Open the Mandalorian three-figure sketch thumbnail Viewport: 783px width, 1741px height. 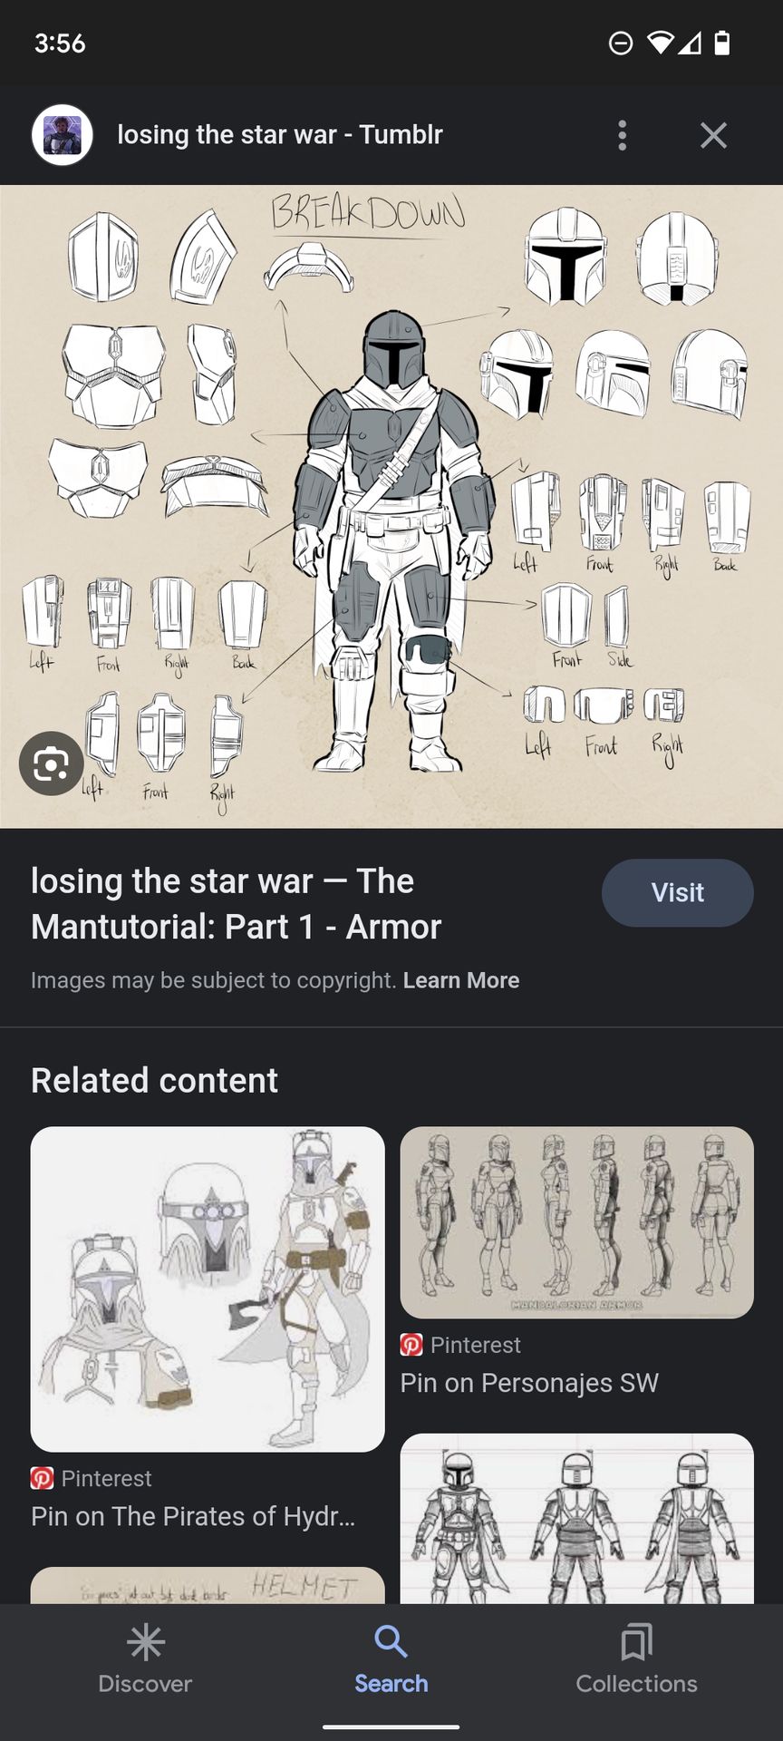(576, 1518)
